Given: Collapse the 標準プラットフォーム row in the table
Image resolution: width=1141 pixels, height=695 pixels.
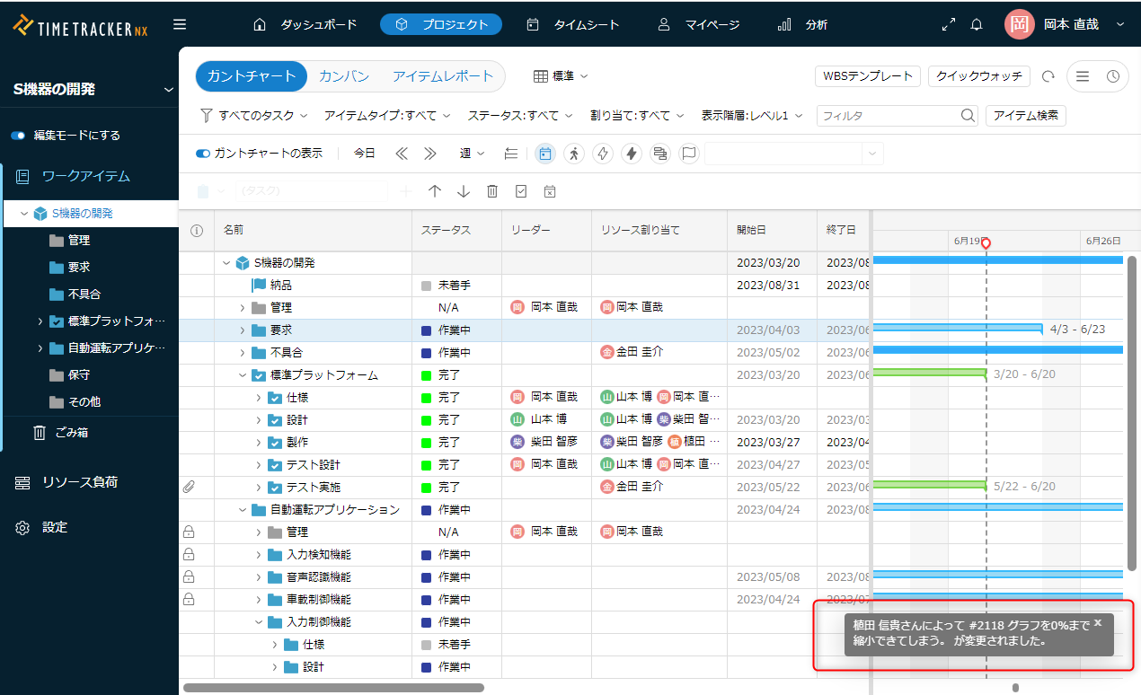Looking at the screenshot, I should (x=243, y=375).
